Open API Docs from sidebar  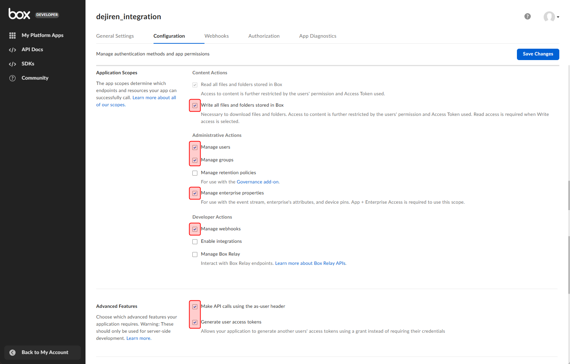point(32,49)
